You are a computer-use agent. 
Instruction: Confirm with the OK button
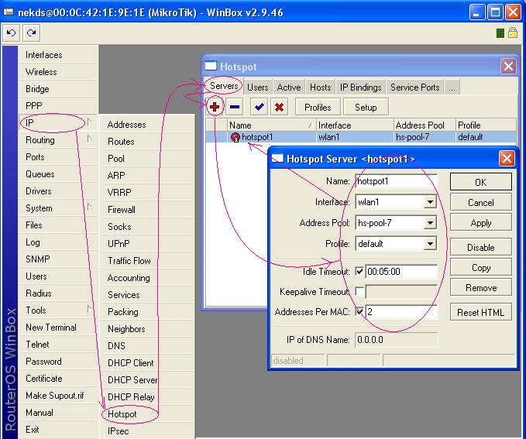coord(481,182)
